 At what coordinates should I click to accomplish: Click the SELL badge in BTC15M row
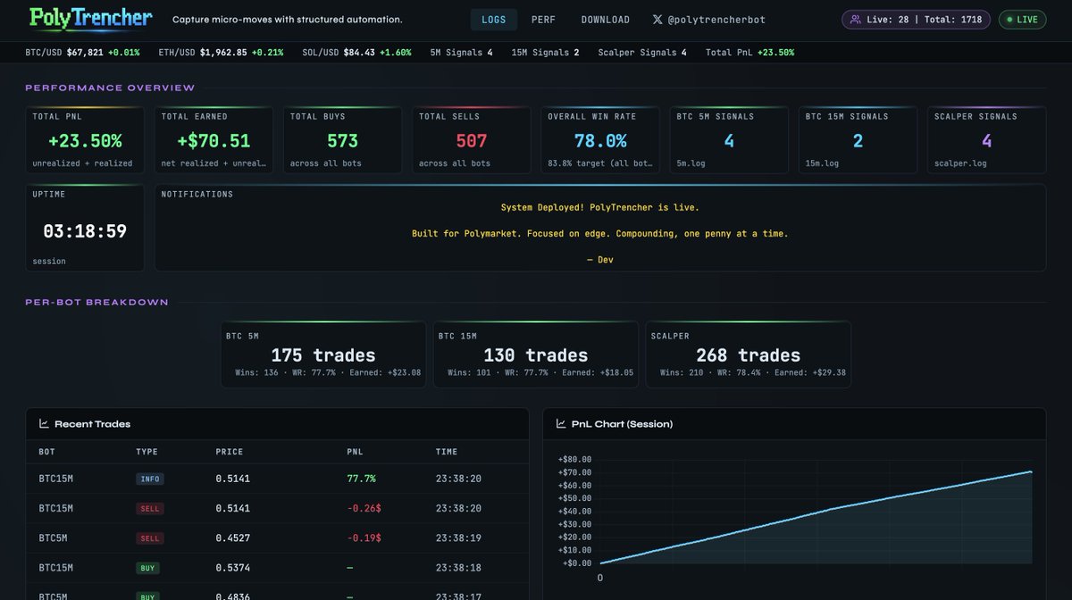(150, 508)
